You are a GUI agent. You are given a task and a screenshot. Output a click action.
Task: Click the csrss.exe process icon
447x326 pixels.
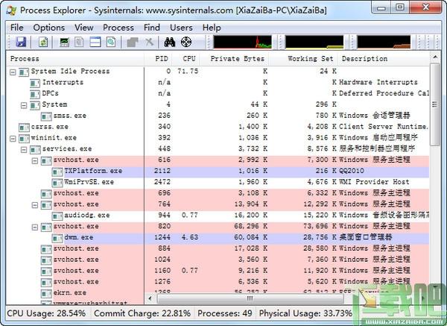click(24, 128)
